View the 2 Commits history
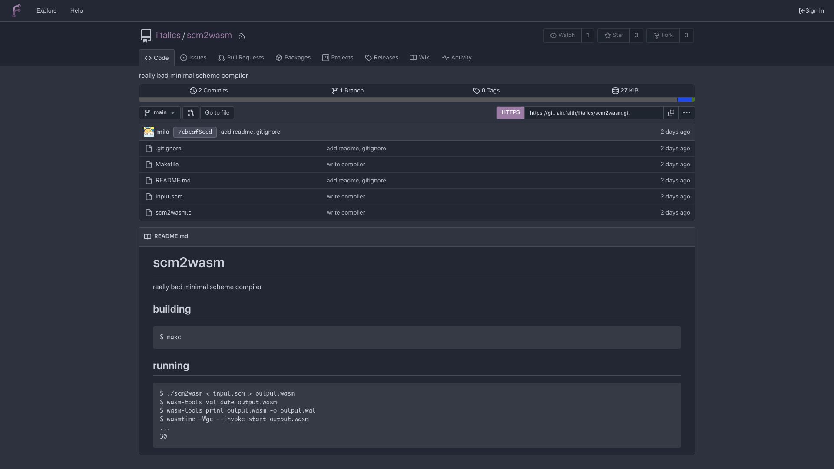The height and width of the screenshot is (469, 834). point(209,91)
